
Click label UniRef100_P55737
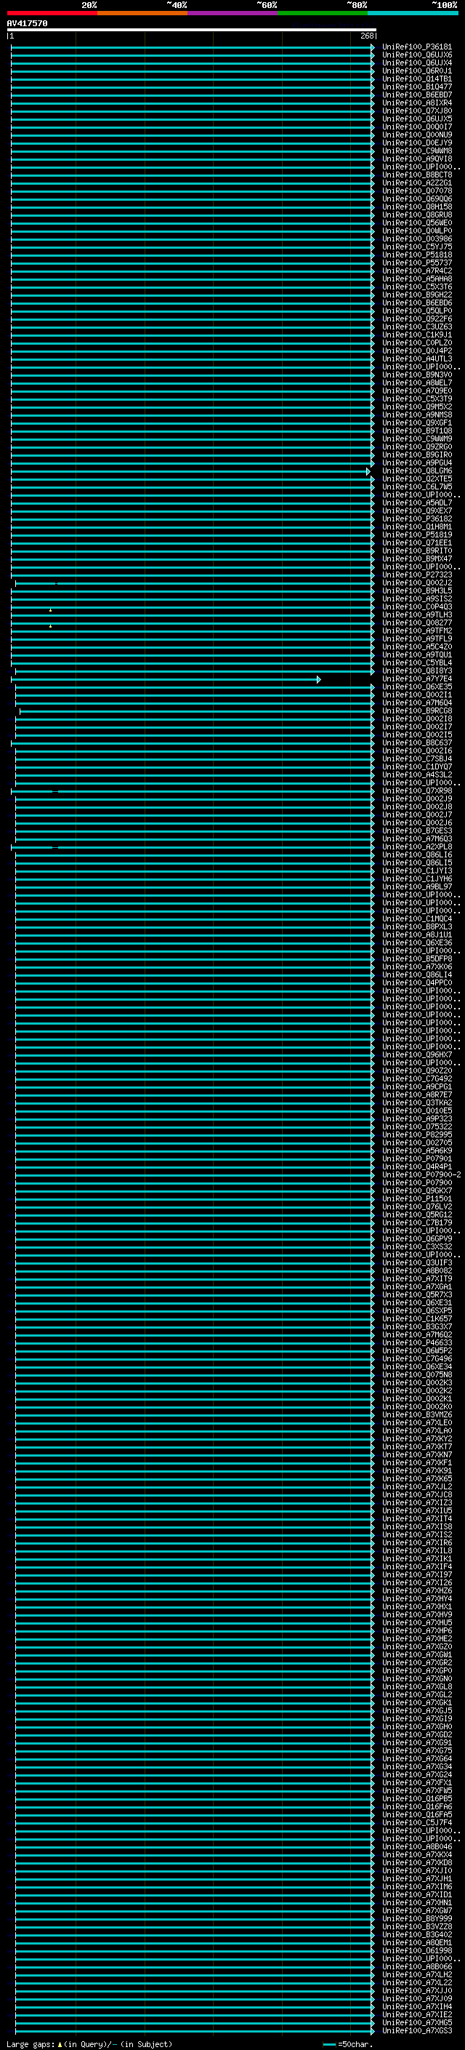click(417, 263)
